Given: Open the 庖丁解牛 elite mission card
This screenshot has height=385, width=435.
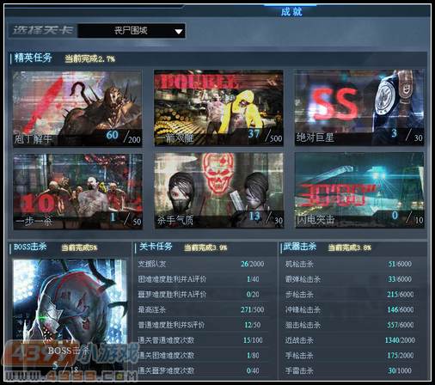Looking at the screenshot, I should [x=77, y=108].
